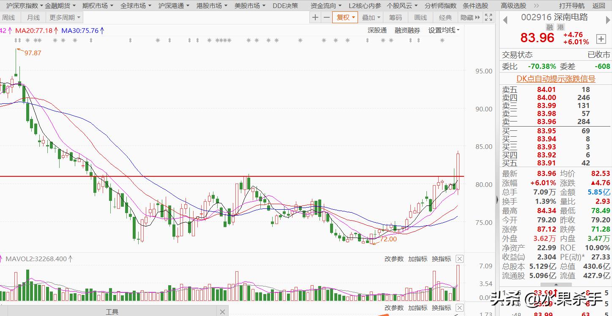This screenshot has width=612, height=316.
Task: Click the 买一 price 83.95 row
Action: (556, 131)
